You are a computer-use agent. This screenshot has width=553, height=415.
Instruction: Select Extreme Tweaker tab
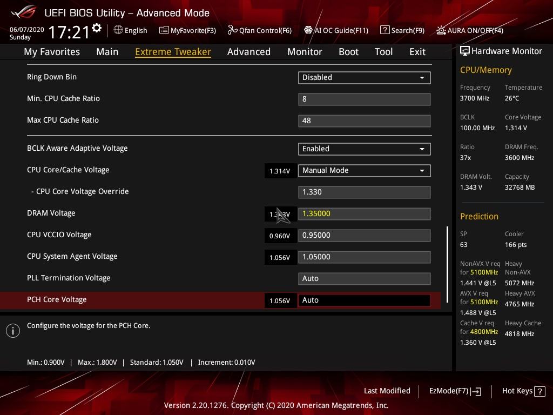(173, 52)
